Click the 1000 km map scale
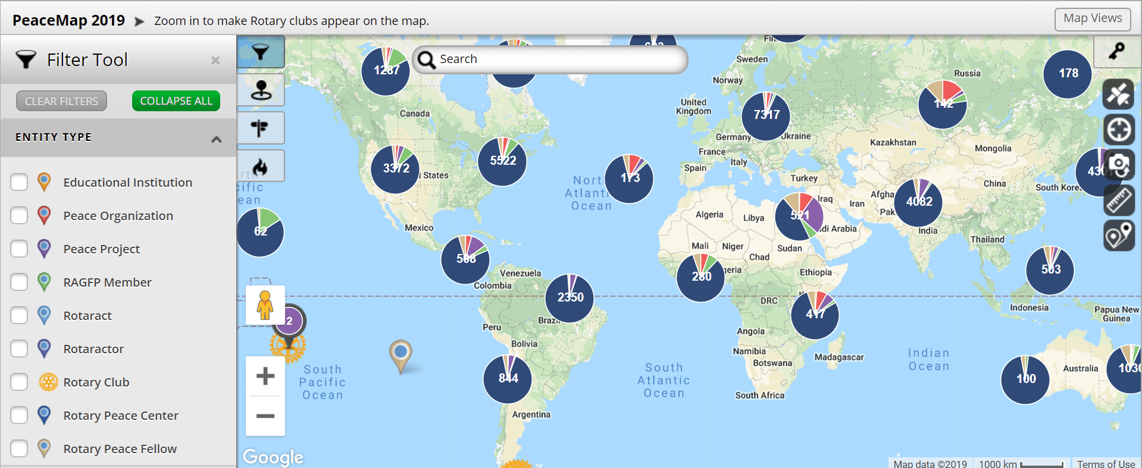 tap(1021, 463)
